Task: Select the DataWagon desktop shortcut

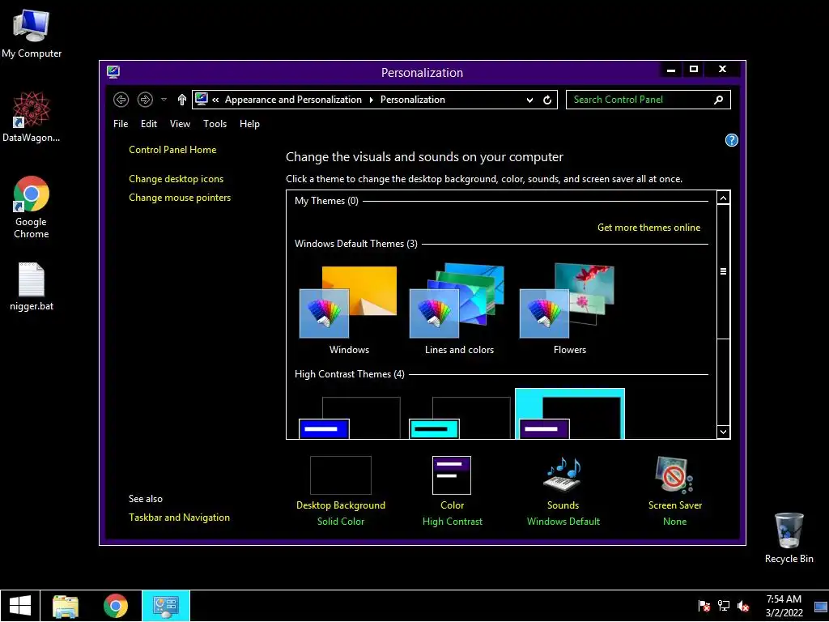Action: [x=32, y=117]
